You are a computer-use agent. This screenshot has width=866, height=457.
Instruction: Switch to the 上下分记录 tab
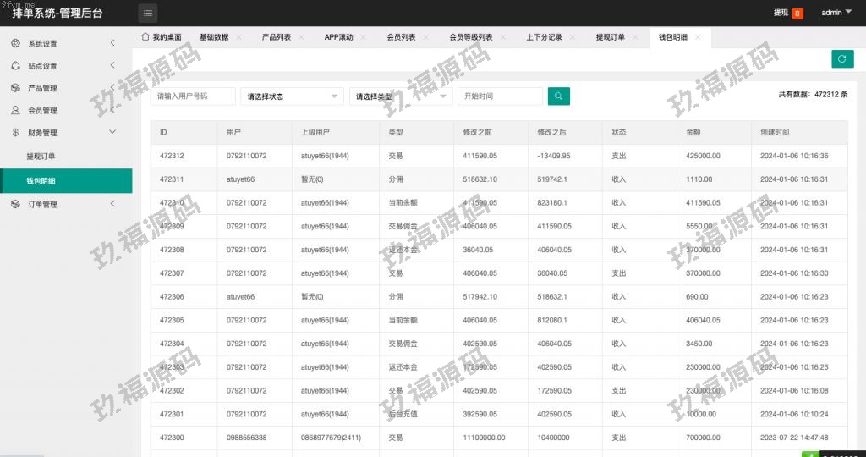coord(543,37)
